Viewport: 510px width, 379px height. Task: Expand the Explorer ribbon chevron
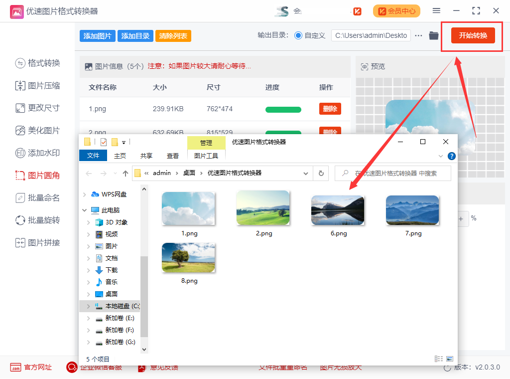[x=441, y=156]
